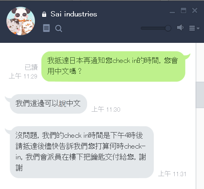Open the hamburger menu dropdown

click(192, 28)
